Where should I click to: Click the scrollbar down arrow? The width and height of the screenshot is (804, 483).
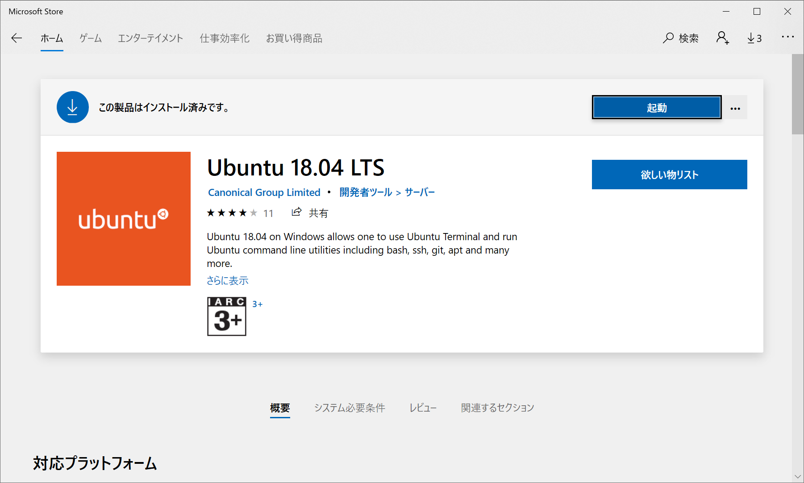(798, 477)
